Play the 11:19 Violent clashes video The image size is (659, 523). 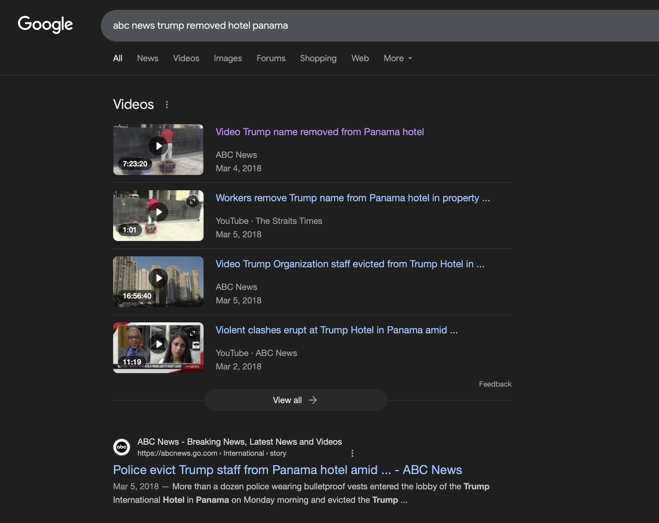pos(158,344)
